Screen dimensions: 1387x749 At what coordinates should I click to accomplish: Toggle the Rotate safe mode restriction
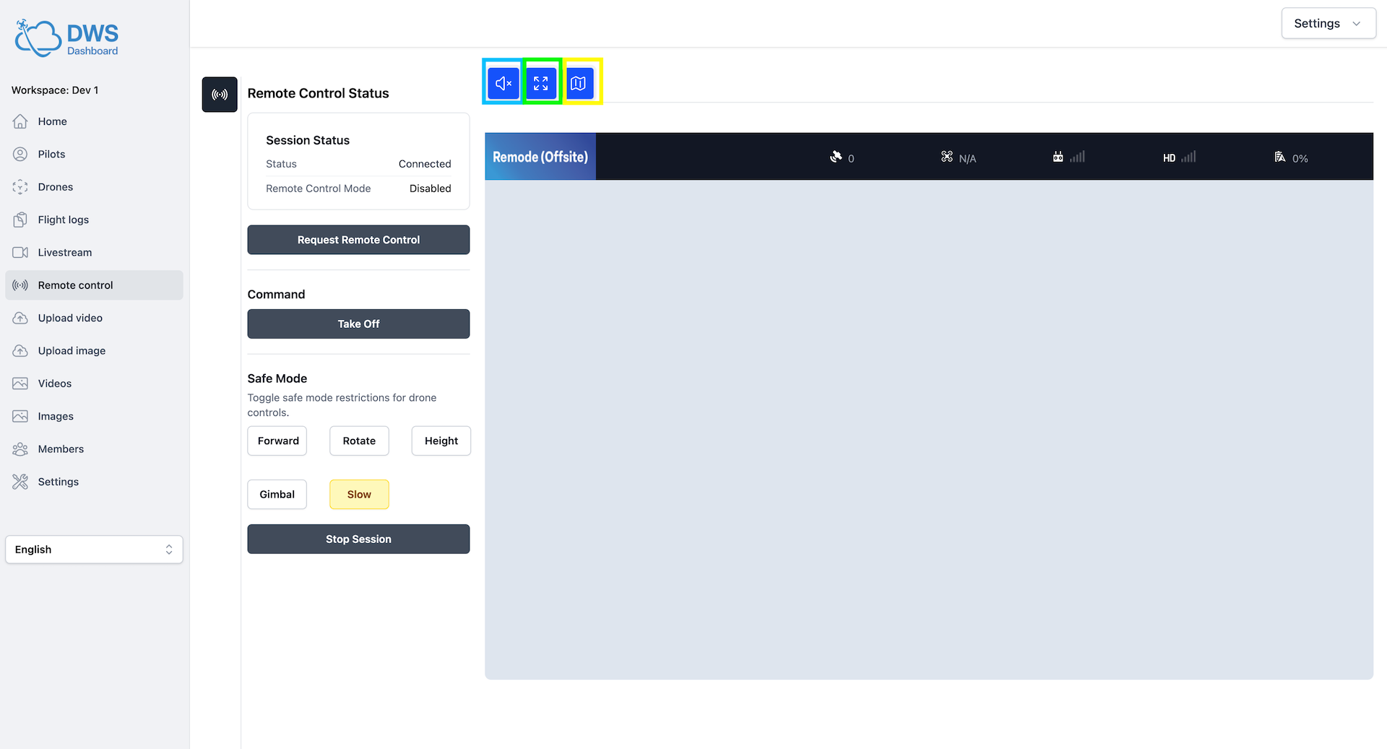(x=359, y=441)
